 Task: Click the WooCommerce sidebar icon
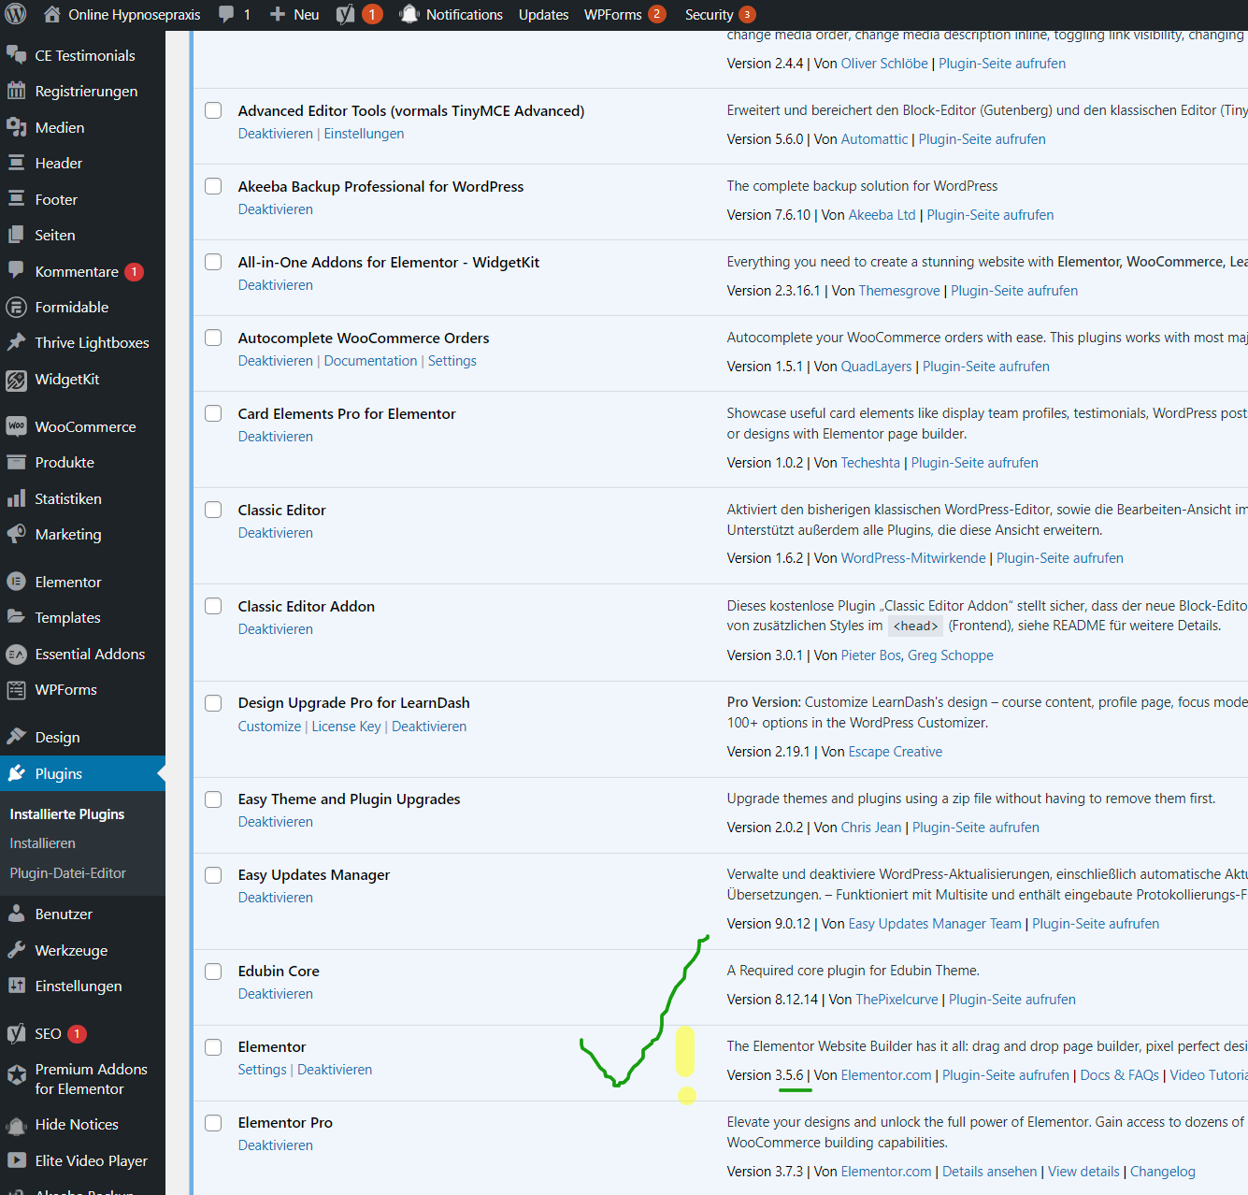tap(16, 426)
